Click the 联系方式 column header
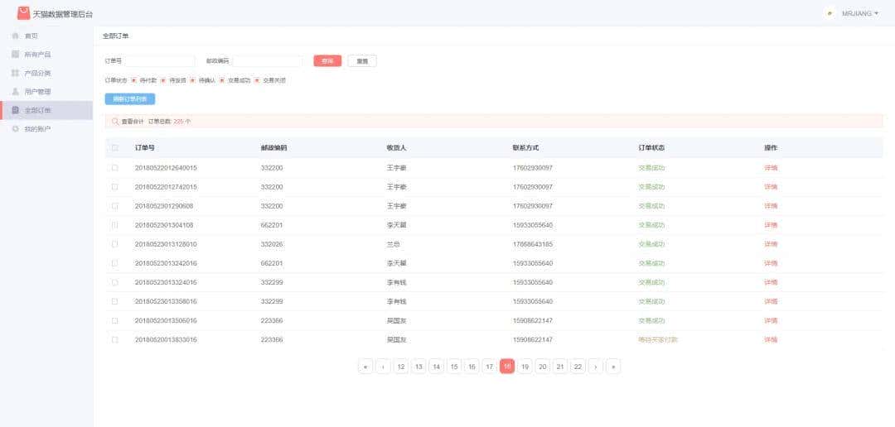Viewport: 895px width, 427px height. (x=525, y=147)
